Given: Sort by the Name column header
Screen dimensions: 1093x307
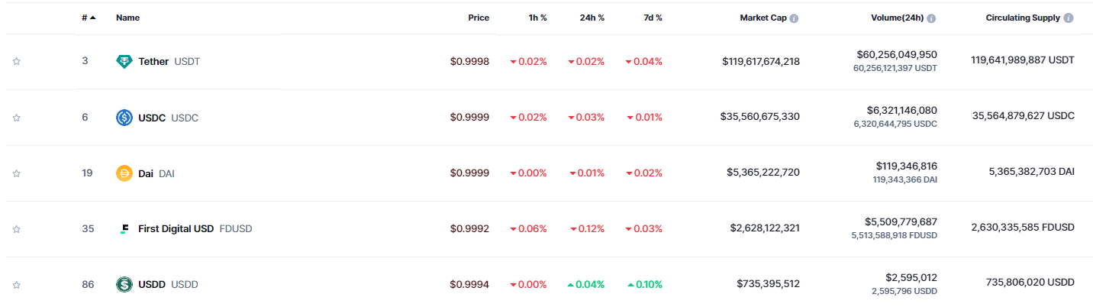Looking at the screenshot, I should (127, 18).
